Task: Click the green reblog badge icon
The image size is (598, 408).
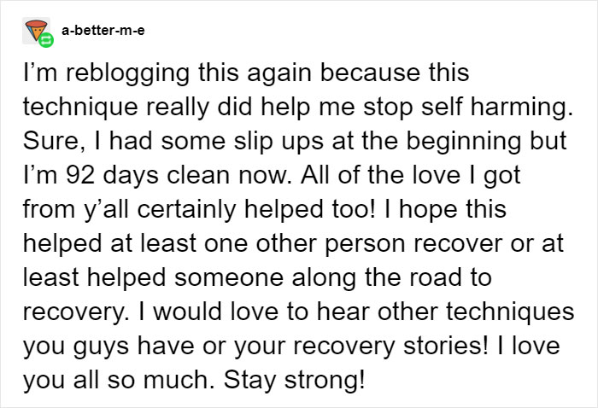Action: click(x=43, y=39)
